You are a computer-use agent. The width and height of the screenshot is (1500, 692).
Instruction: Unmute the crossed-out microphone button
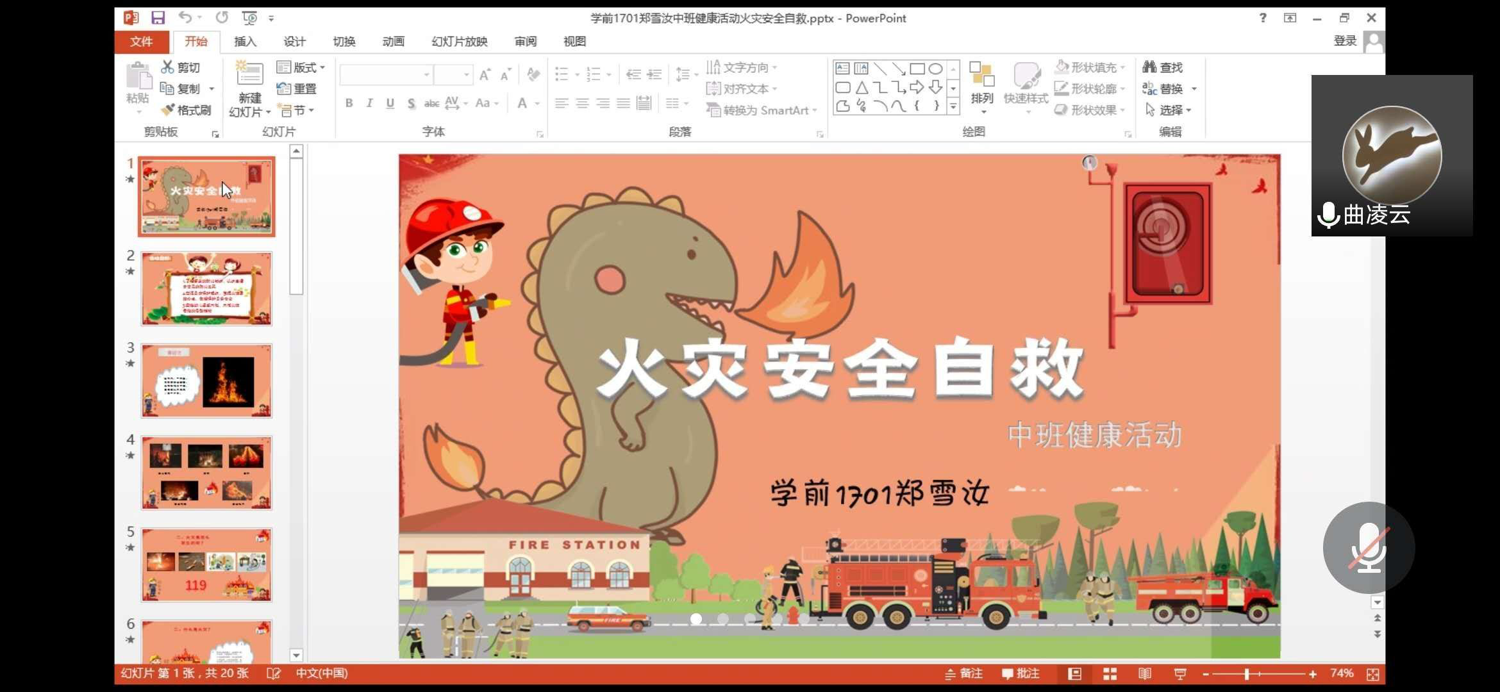click(1369, 548)
